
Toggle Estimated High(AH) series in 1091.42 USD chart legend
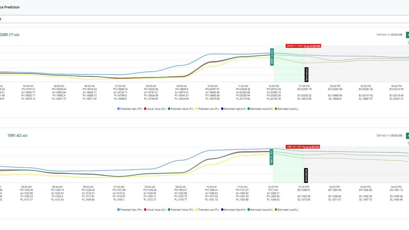233,210
